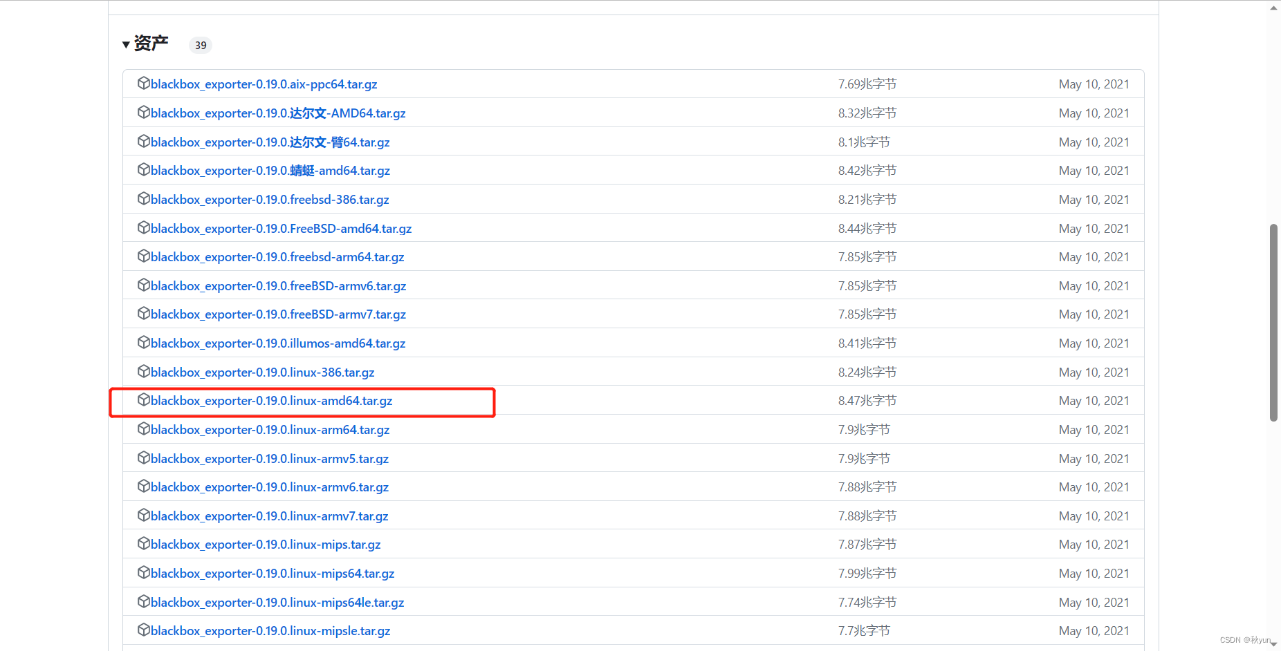1281x651 pixels.
Task: Click package icon beside illumos-amd64.tar.gz
Action: [144, 342]
